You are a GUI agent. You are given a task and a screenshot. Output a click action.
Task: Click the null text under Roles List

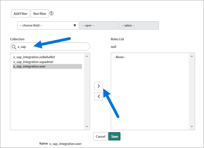click(114, 47)
